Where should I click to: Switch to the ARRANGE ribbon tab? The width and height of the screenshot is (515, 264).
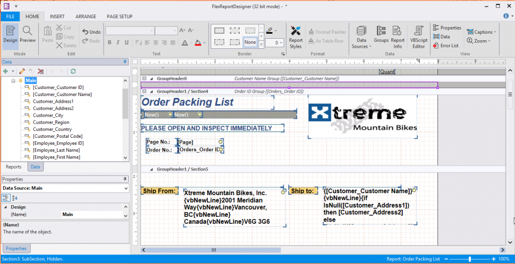click(x=85, y=17)
